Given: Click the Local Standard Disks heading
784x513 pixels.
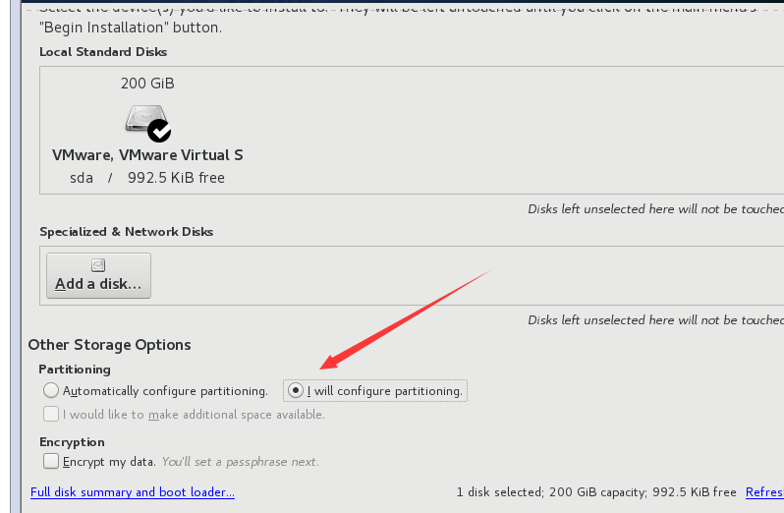Looking at the screenshot, I should [x=103, y=52].
